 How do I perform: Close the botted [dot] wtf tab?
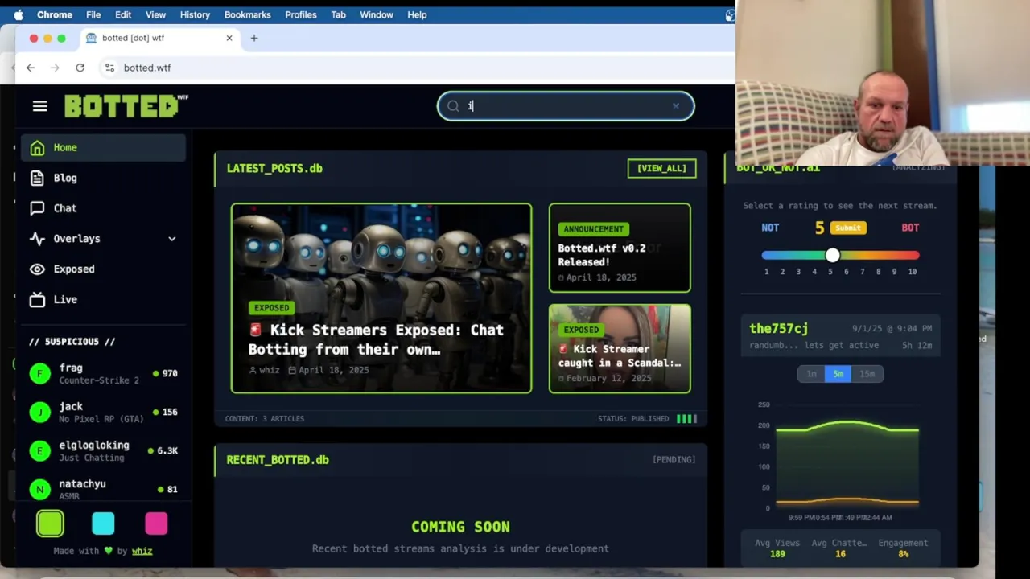pos(229,38)
